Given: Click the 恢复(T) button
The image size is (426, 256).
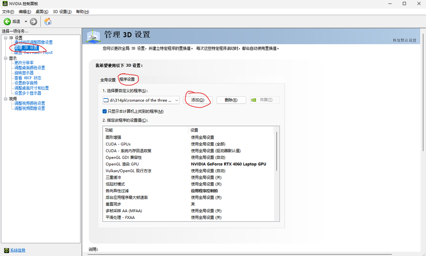Looking at the screenshot, I should point(264,100).
